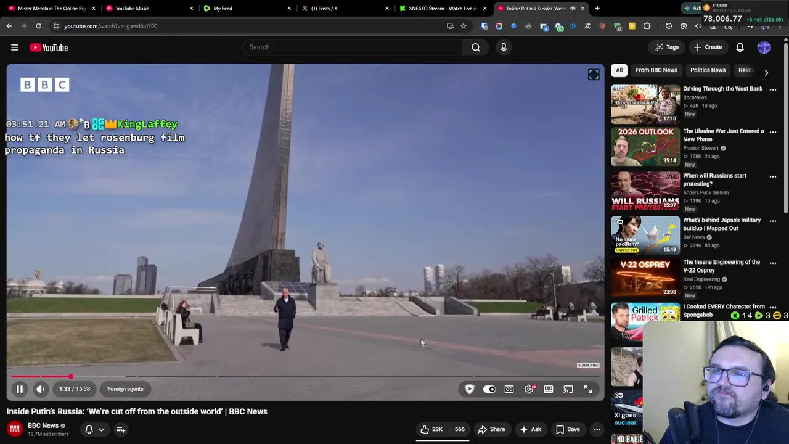Go back in the browser
The width and height of the screenshot is (789, 444).
click(9, 26)
